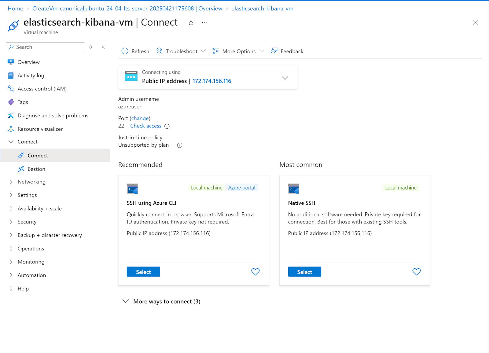Collapse the sidebar with the double chevron
Screen dimensions: 489x353
point(103,47)
